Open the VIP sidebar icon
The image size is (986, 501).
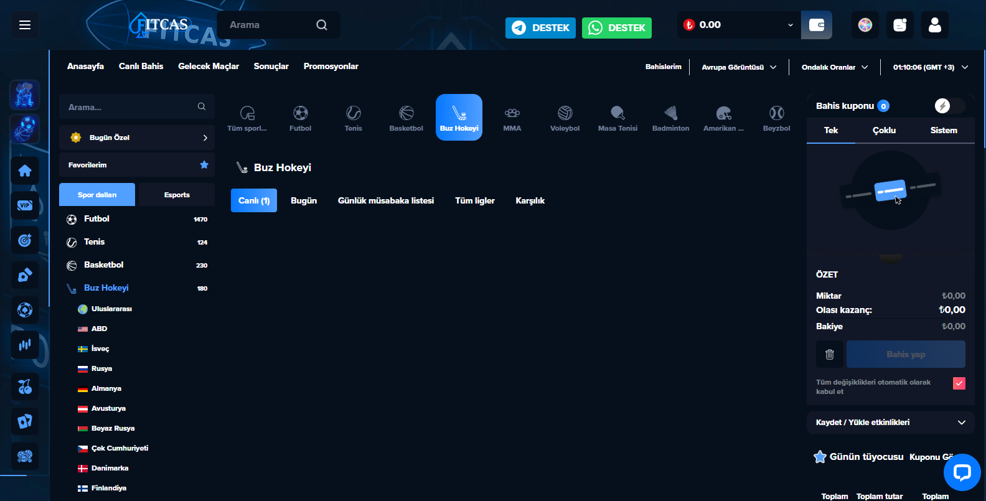pos(25,205)
